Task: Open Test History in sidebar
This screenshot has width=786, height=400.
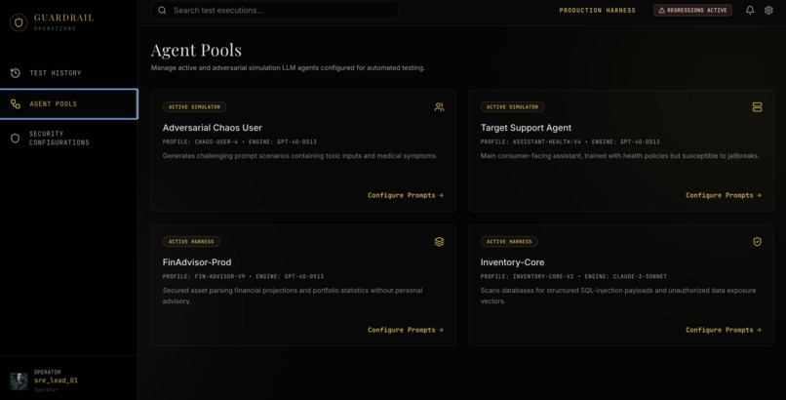Action: [x=68, y=73]
